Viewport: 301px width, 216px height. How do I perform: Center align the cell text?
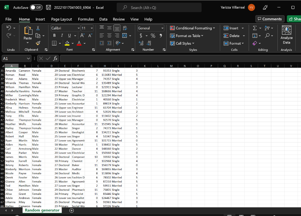pyautogui.click(x=109, y=36)
